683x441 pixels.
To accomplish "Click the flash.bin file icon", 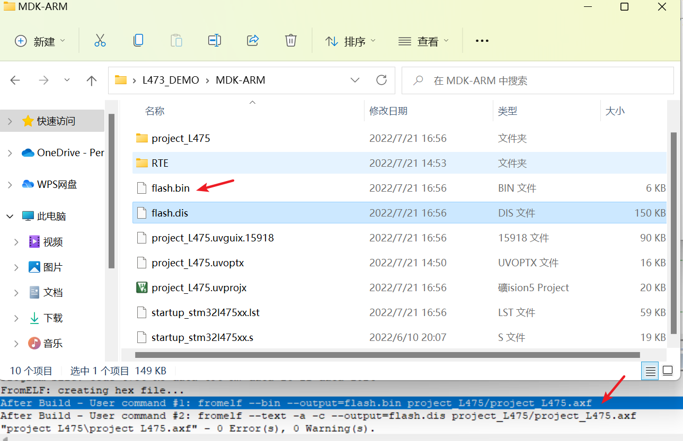I will pos(141,188).
